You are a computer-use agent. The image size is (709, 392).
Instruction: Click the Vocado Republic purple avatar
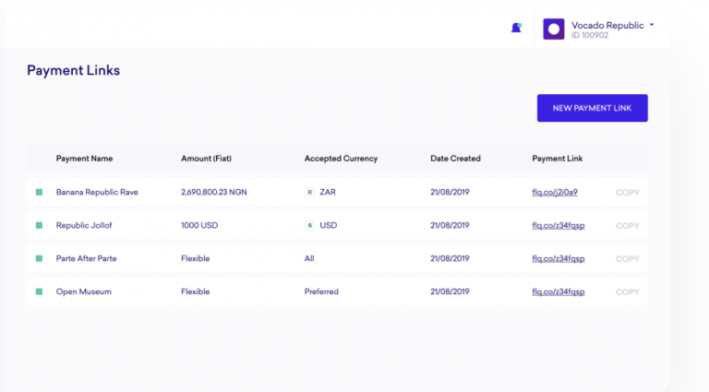554,29
